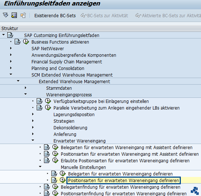201x196 pixels.
Task: Expand Stammdaten node
Action: 26,88
